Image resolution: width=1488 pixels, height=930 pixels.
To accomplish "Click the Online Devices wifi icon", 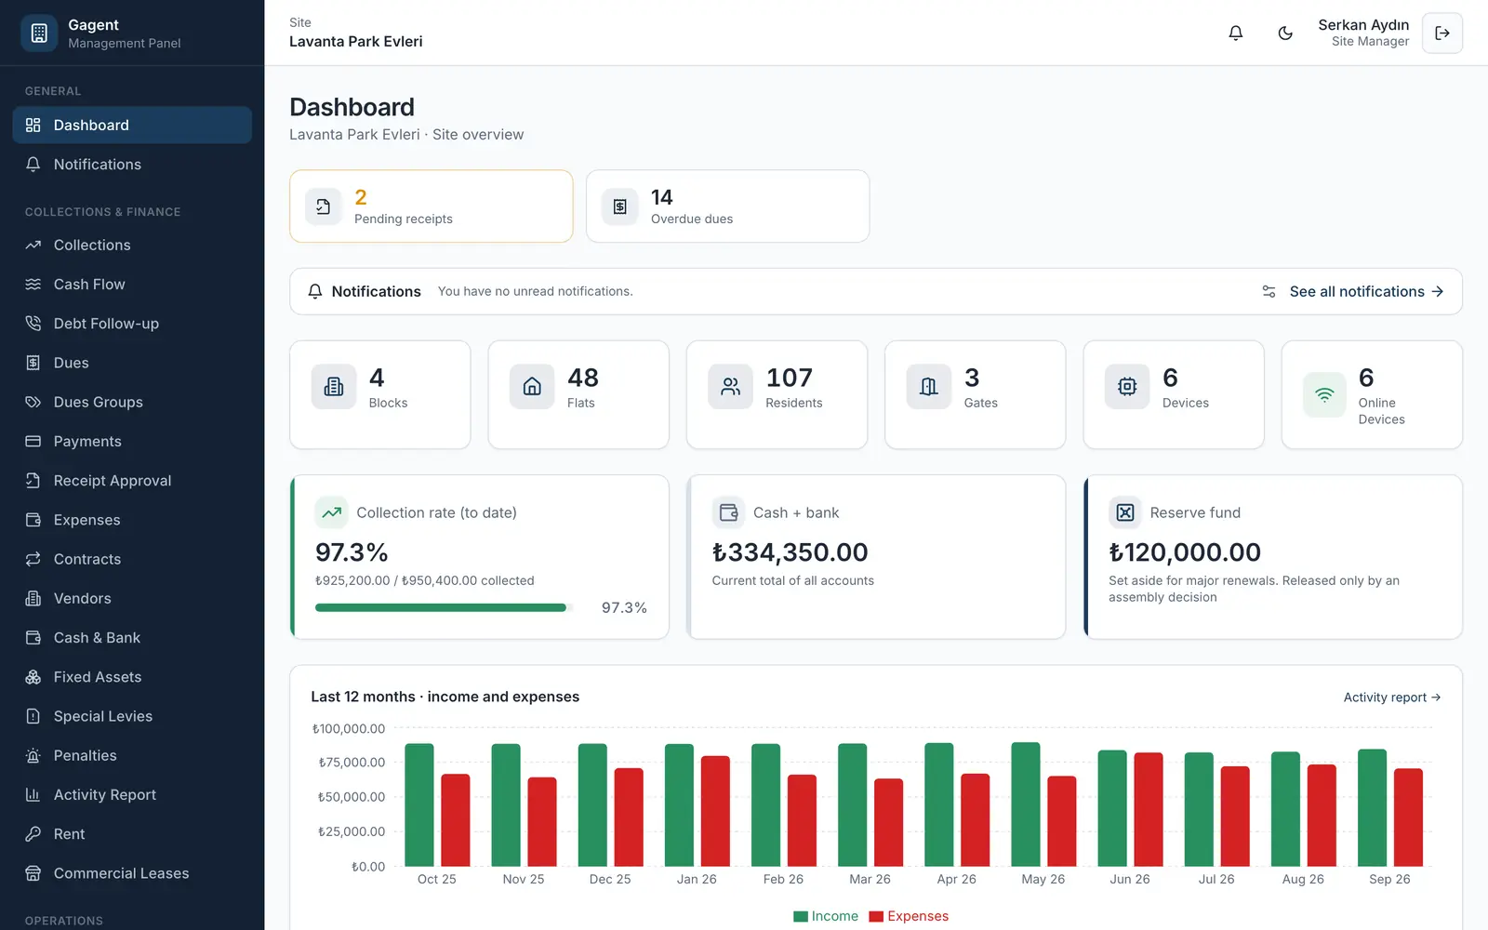I will coord(1324,394).
